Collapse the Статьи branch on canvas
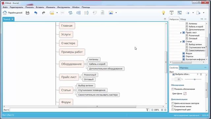This screenshot has width=211, height=119. (74, 90)
